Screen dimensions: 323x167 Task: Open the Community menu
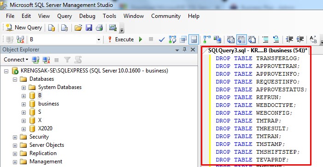166,16
